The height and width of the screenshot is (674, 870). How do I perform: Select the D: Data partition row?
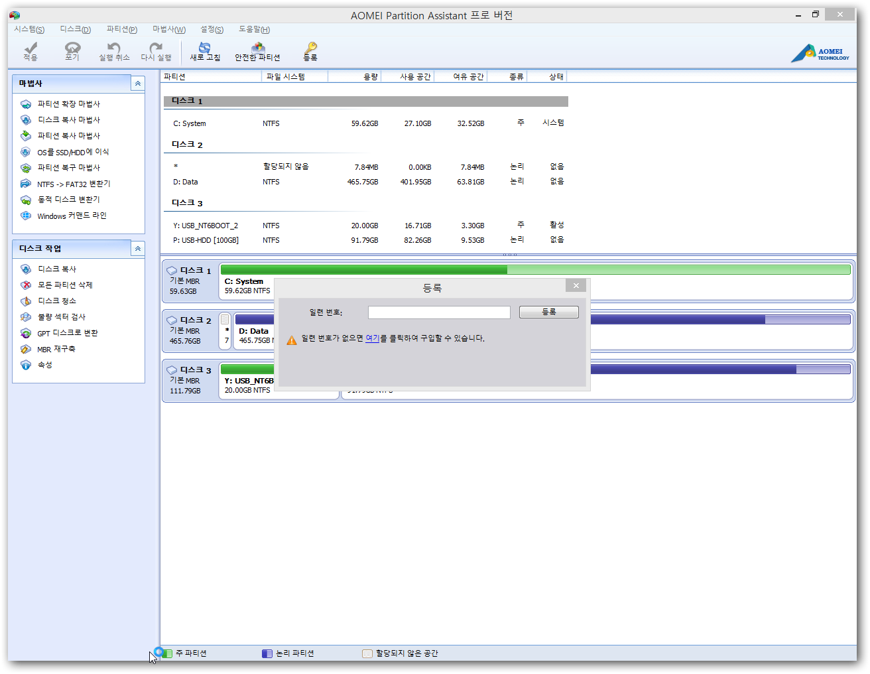365,182
